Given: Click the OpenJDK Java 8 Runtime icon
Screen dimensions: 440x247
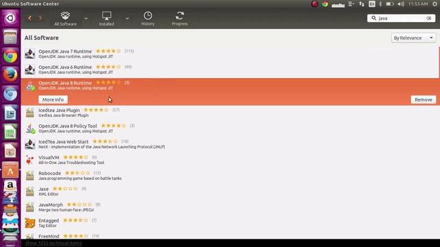Looking at the screenshot, I should click(30, 86).
